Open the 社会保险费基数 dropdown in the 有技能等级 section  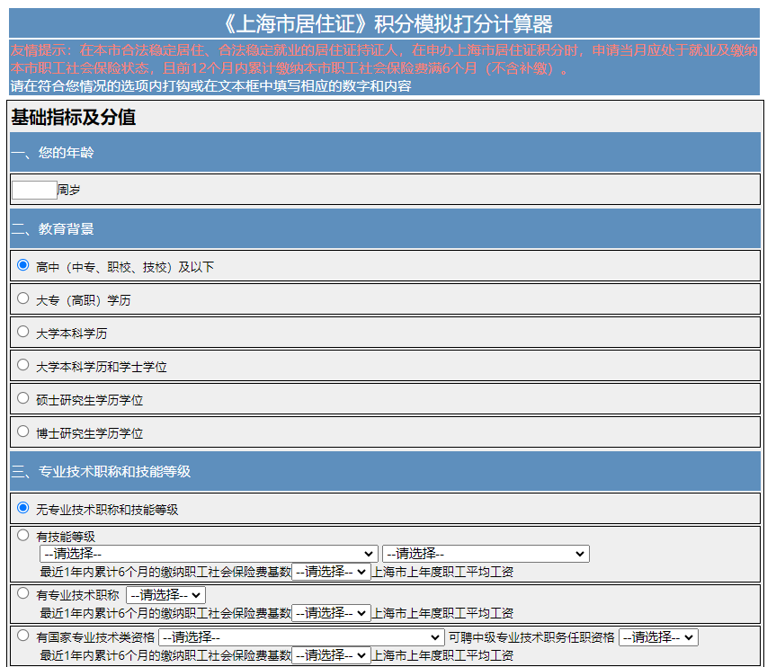(x=331, y=572)
